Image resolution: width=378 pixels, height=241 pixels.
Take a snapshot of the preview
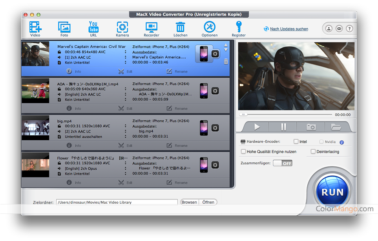(311, 127)
